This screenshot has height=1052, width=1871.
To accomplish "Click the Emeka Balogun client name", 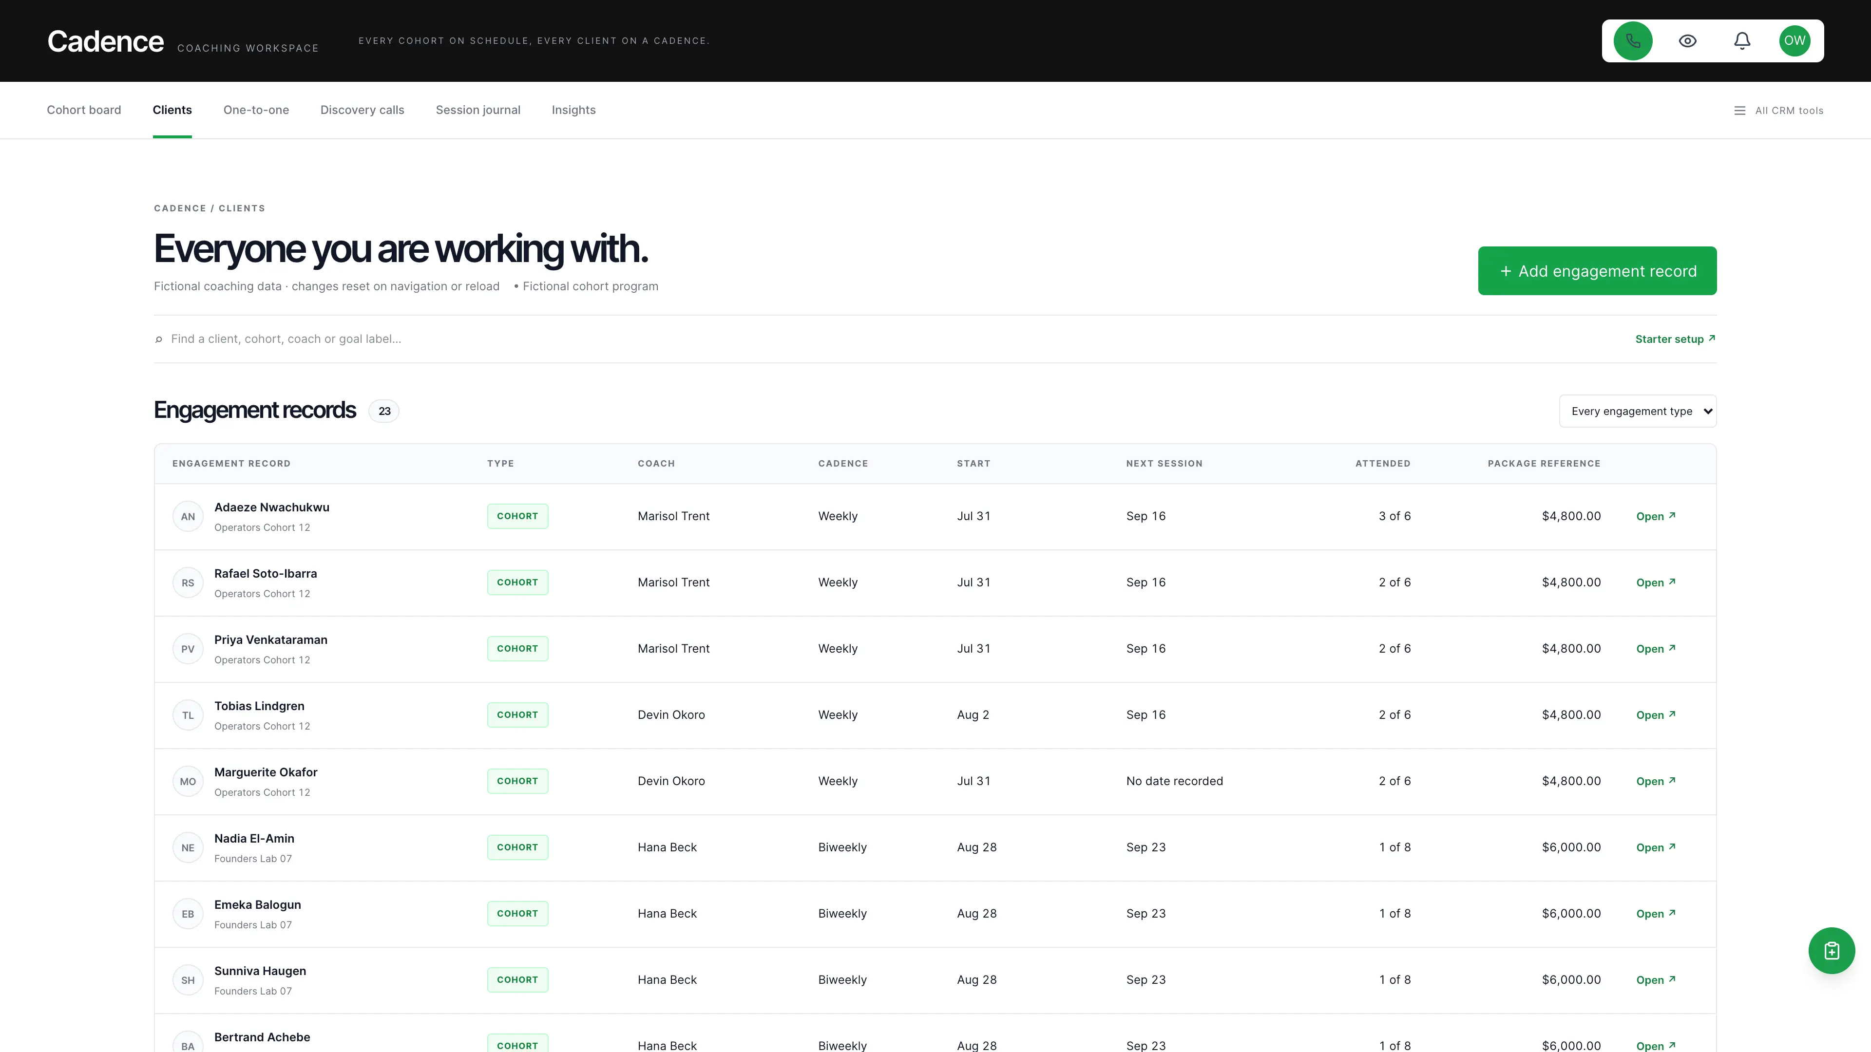I will [x=257, y=904].
